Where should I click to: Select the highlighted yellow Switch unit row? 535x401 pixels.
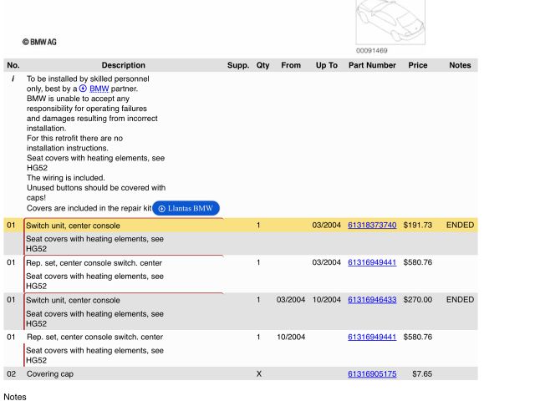74,226
